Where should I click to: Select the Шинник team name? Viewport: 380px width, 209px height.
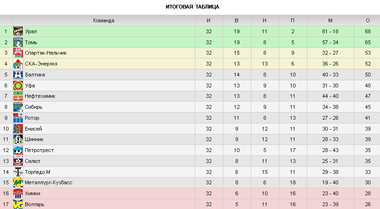tap(34, 139)
